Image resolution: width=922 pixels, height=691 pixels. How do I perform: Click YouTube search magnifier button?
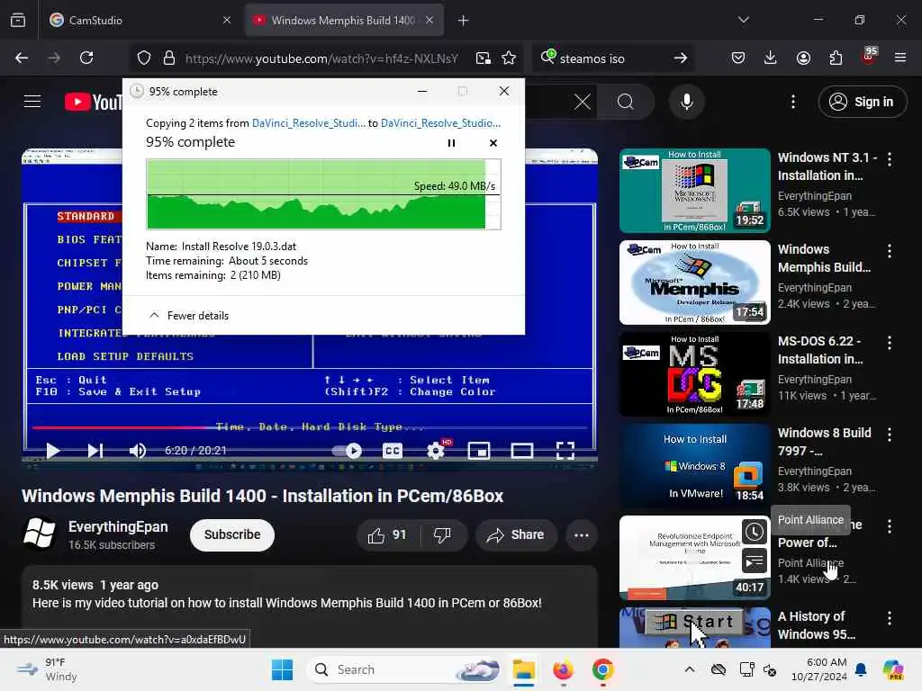[x=626, y=103]
